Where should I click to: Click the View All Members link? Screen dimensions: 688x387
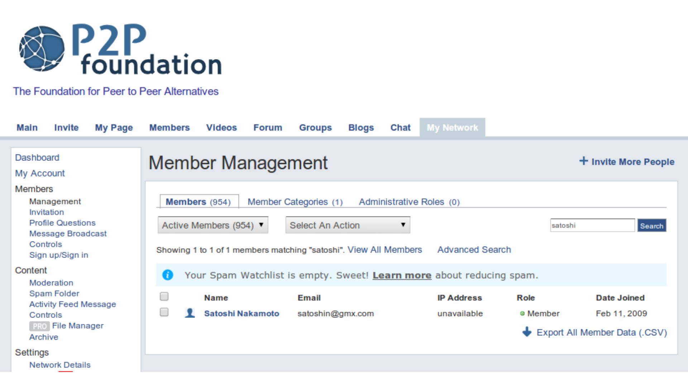tap(384, 250)
